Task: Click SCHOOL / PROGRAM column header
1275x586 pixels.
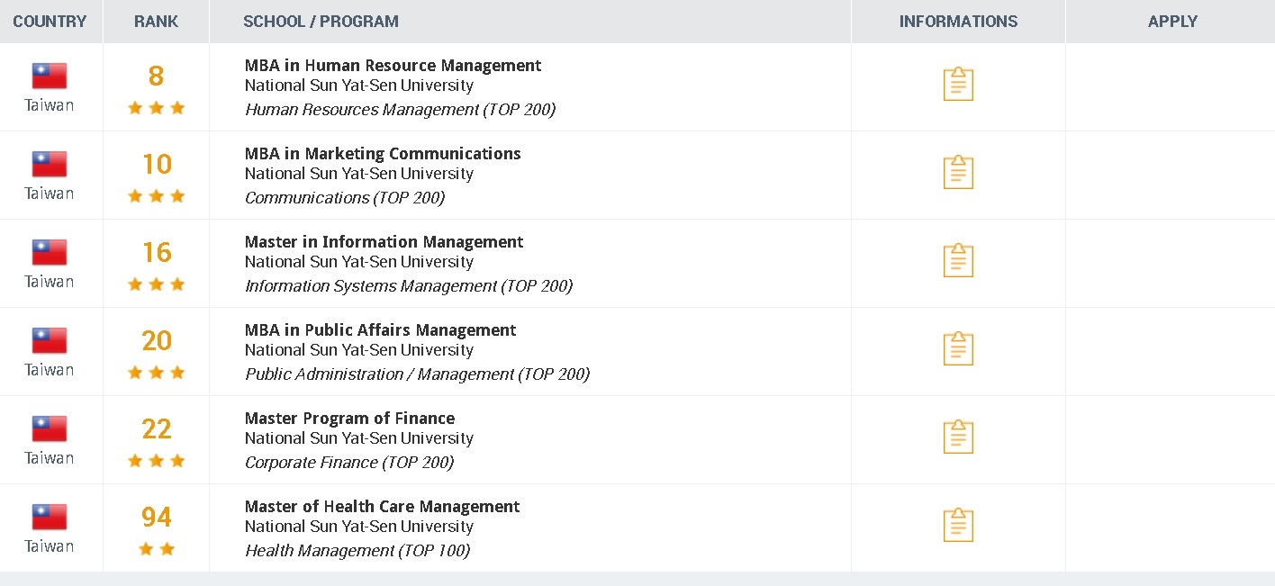Action: point(321,22)
